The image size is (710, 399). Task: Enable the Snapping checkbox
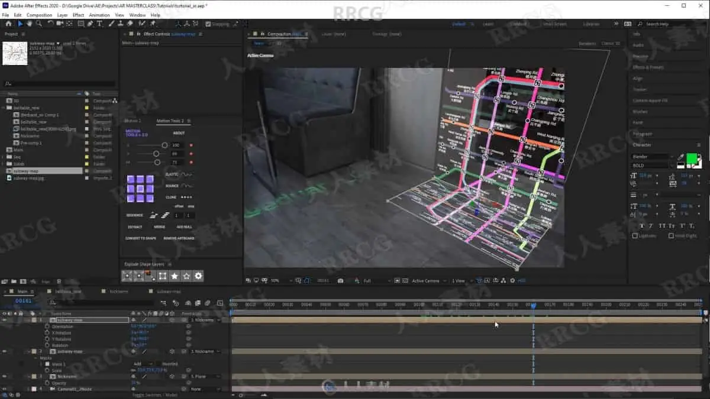point(208,24)
